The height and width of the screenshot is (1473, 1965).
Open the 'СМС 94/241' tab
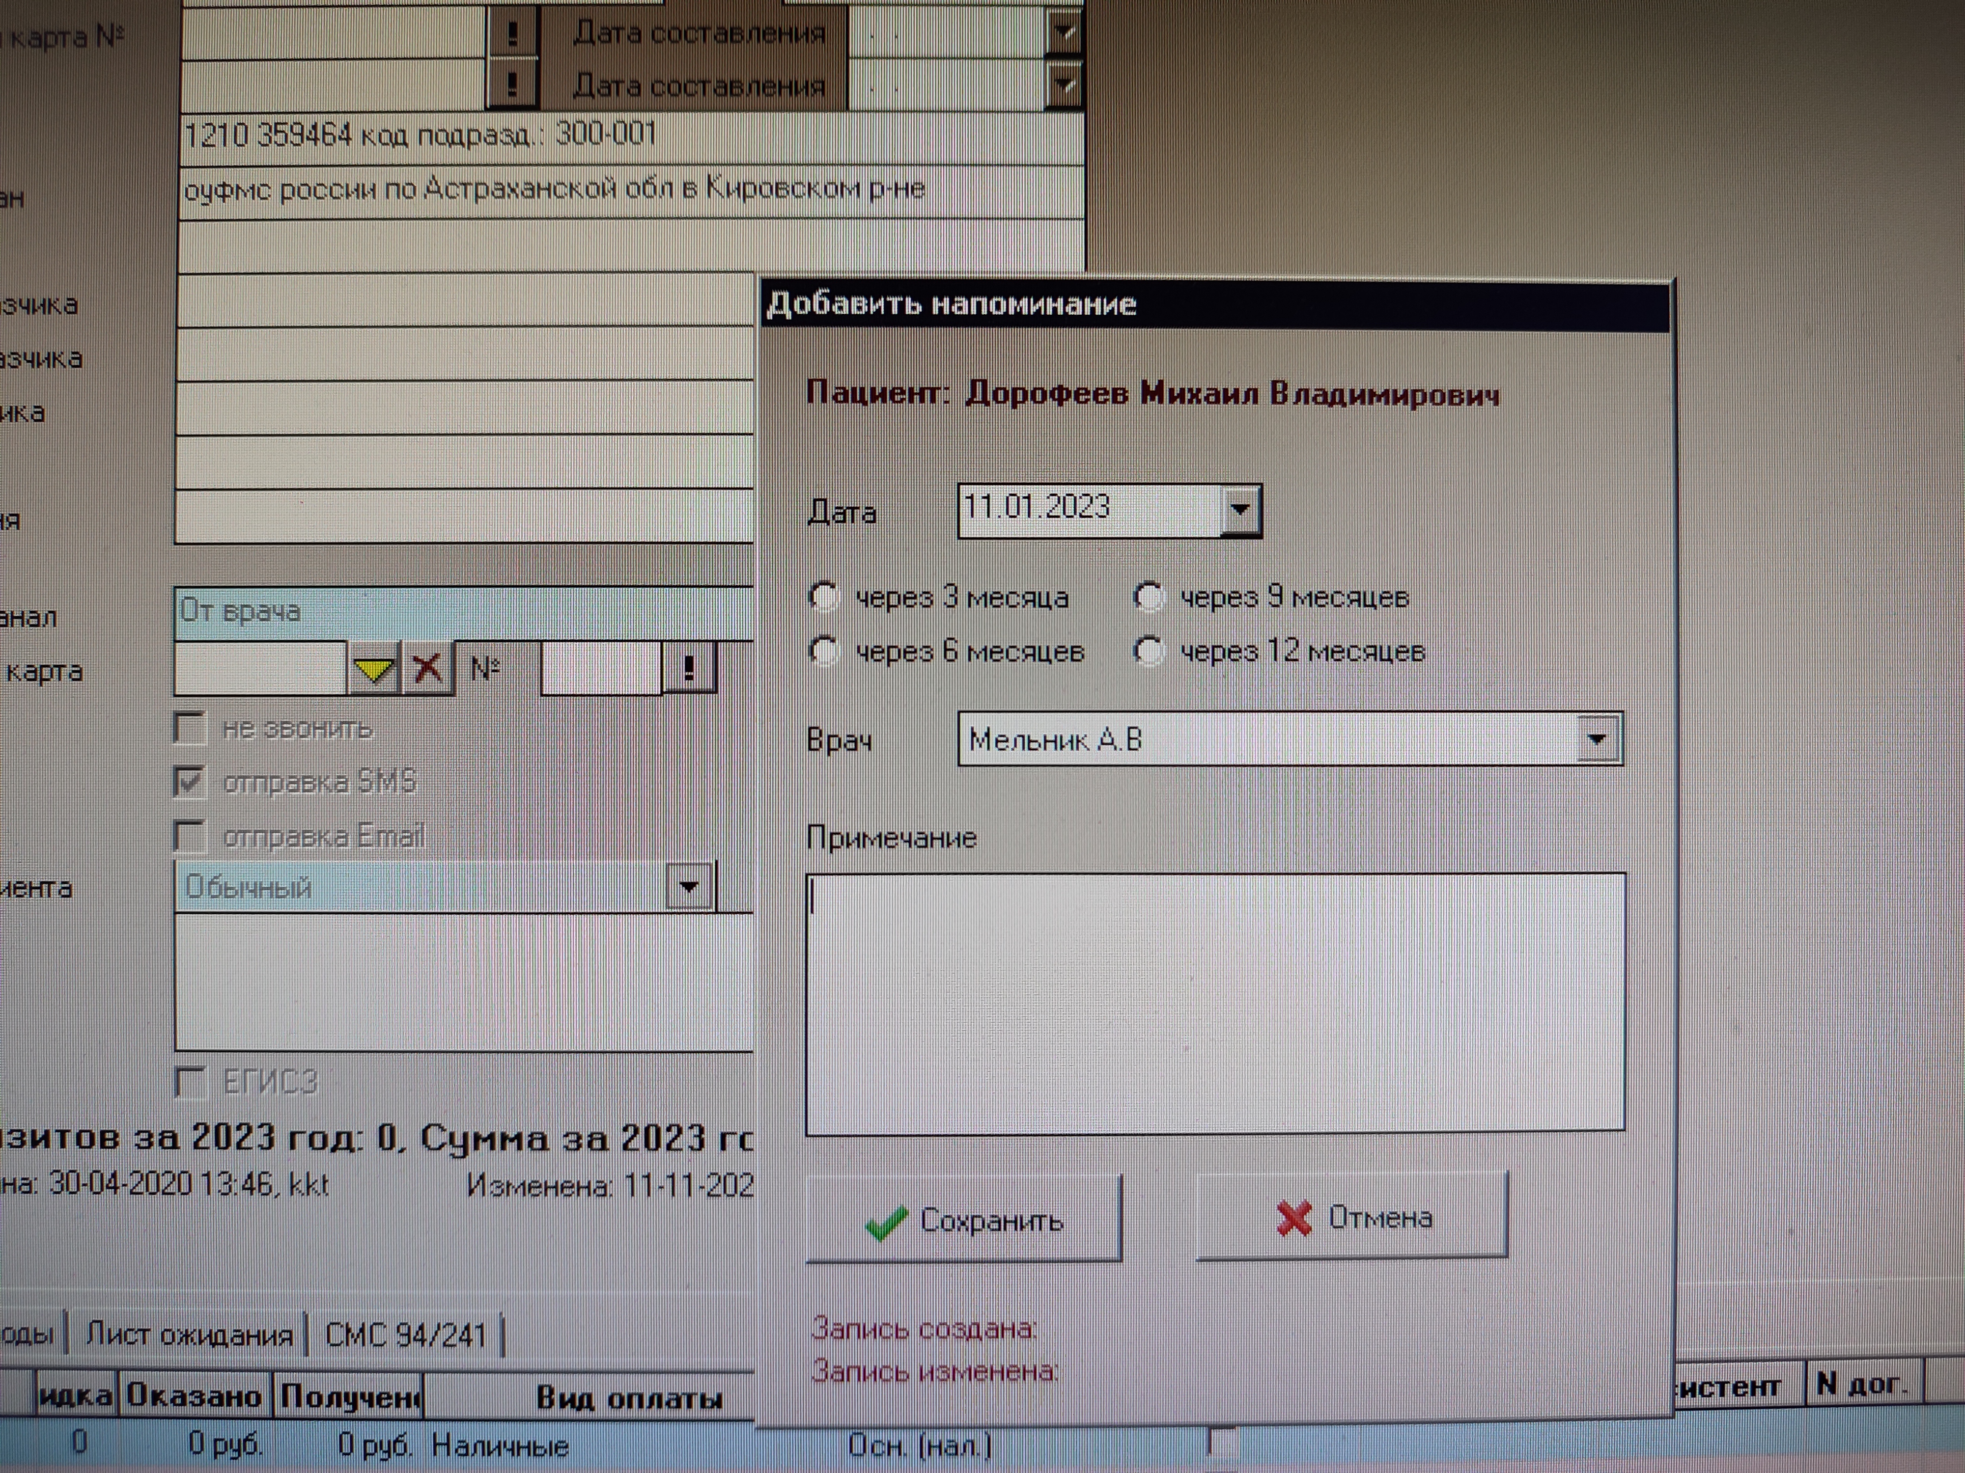pyautogui.click(x=405, y=1336)
